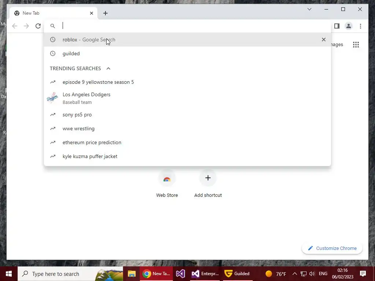Choose the sony ps5 pro suggestion
This screenshot has height=281, width=375.
(x=187, y=115)
